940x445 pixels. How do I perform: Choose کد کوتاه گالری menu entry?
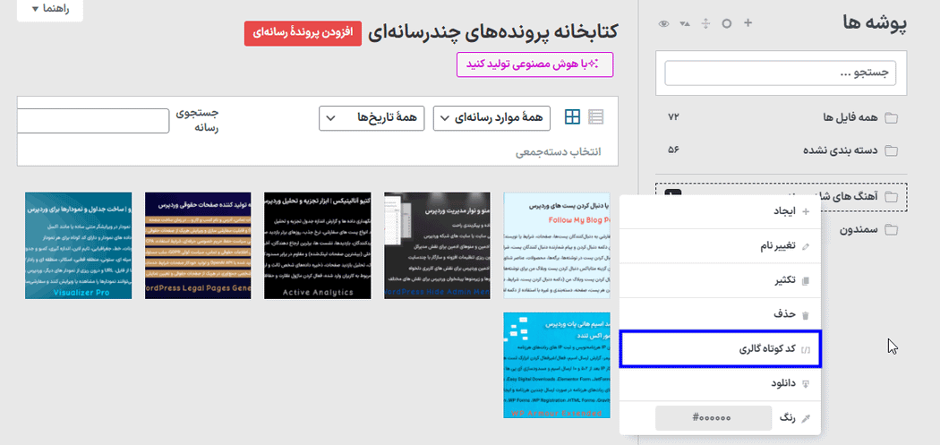tap(720, 349)
